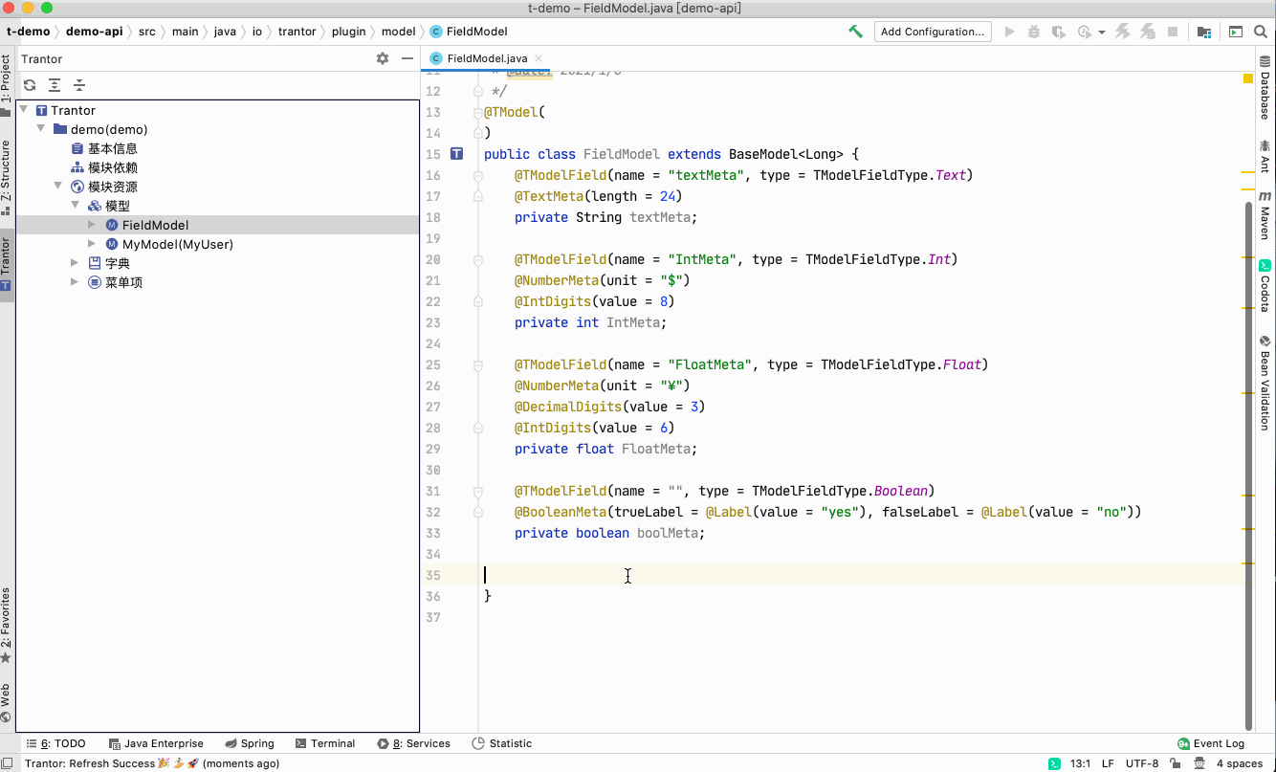This screenshot has width=1276, height=772.
Task: Collapse all nodes in Trantor tree
Action: coord(79,85)
